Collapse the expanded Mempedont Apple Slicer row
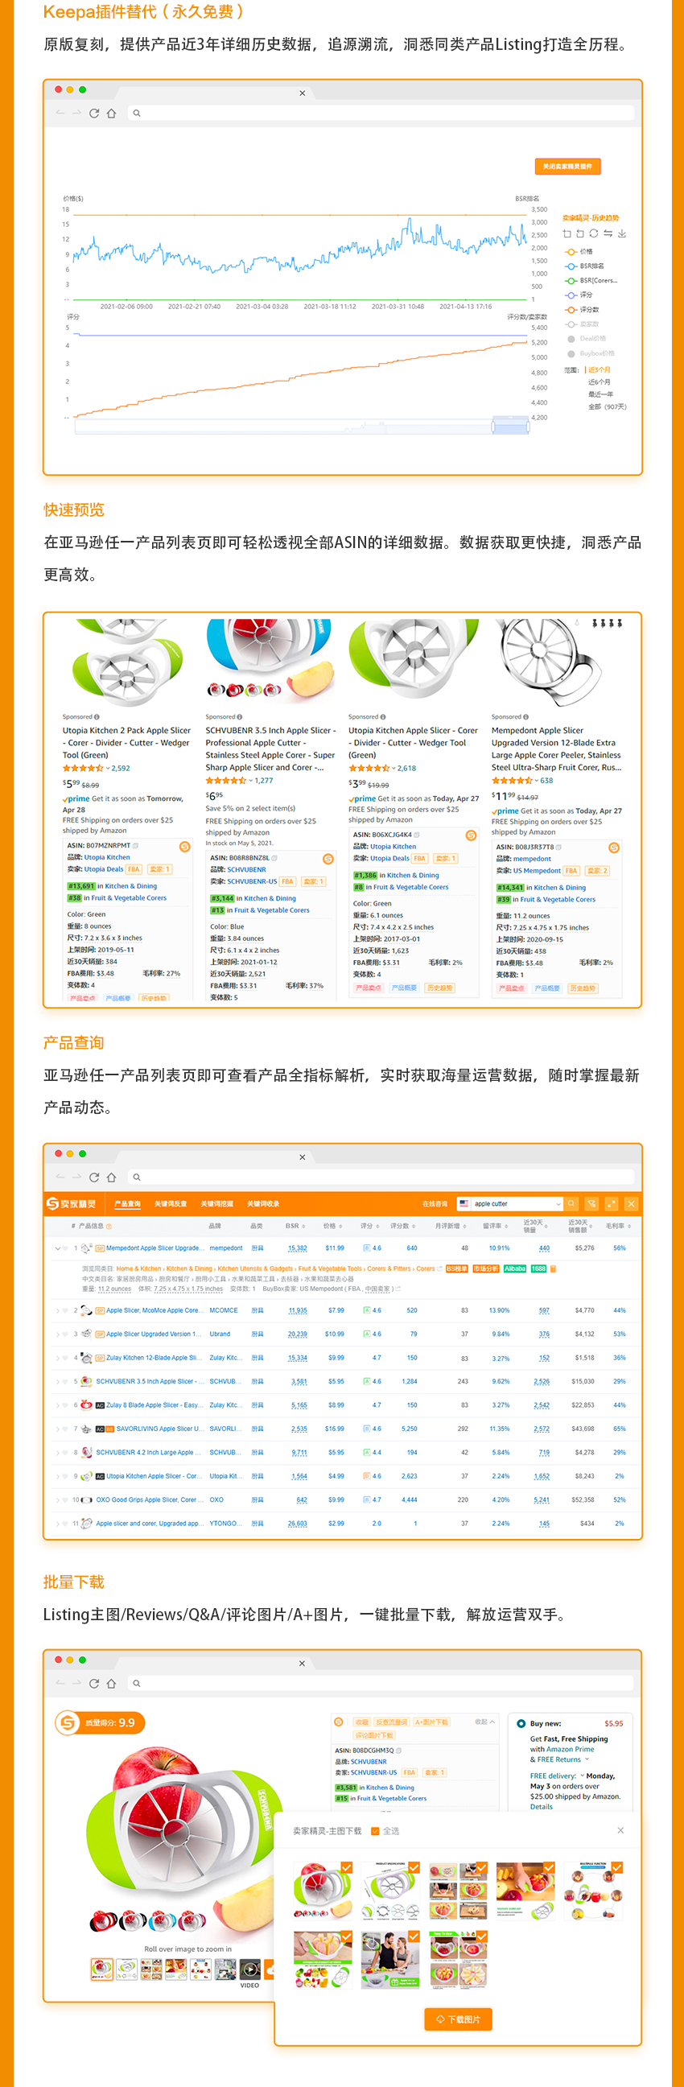This screenshot has width=684, height=2087. tap(58, 1248)
